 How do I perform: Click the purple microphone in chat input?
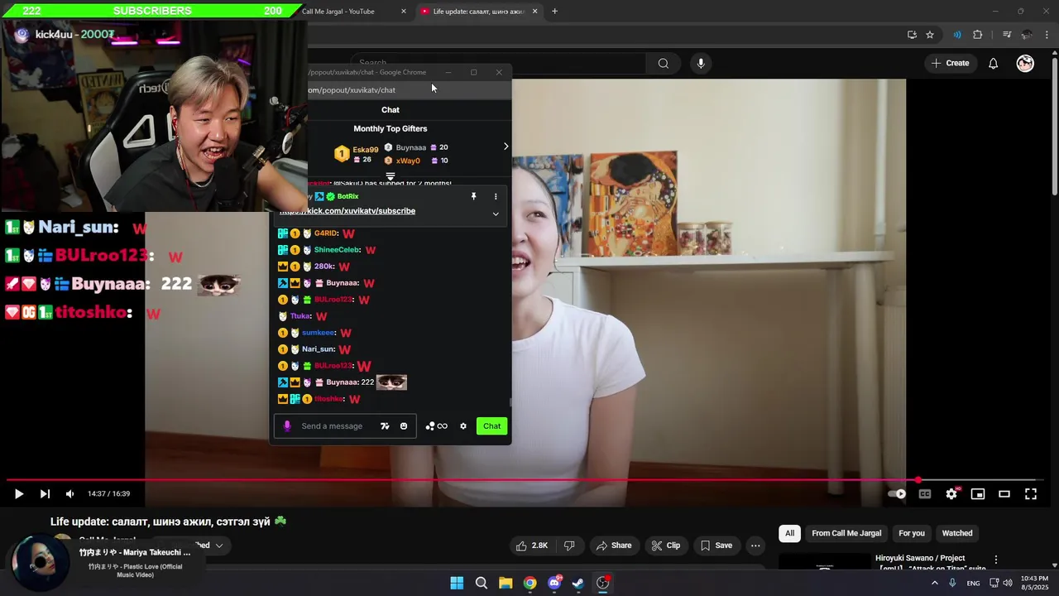pyautogui.click(x=287, y=426)
